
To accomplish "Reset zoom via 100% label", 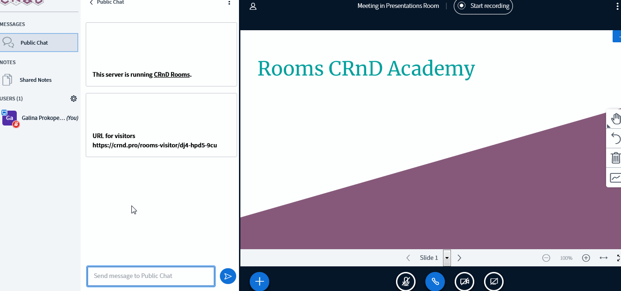I will coord(566,258).
